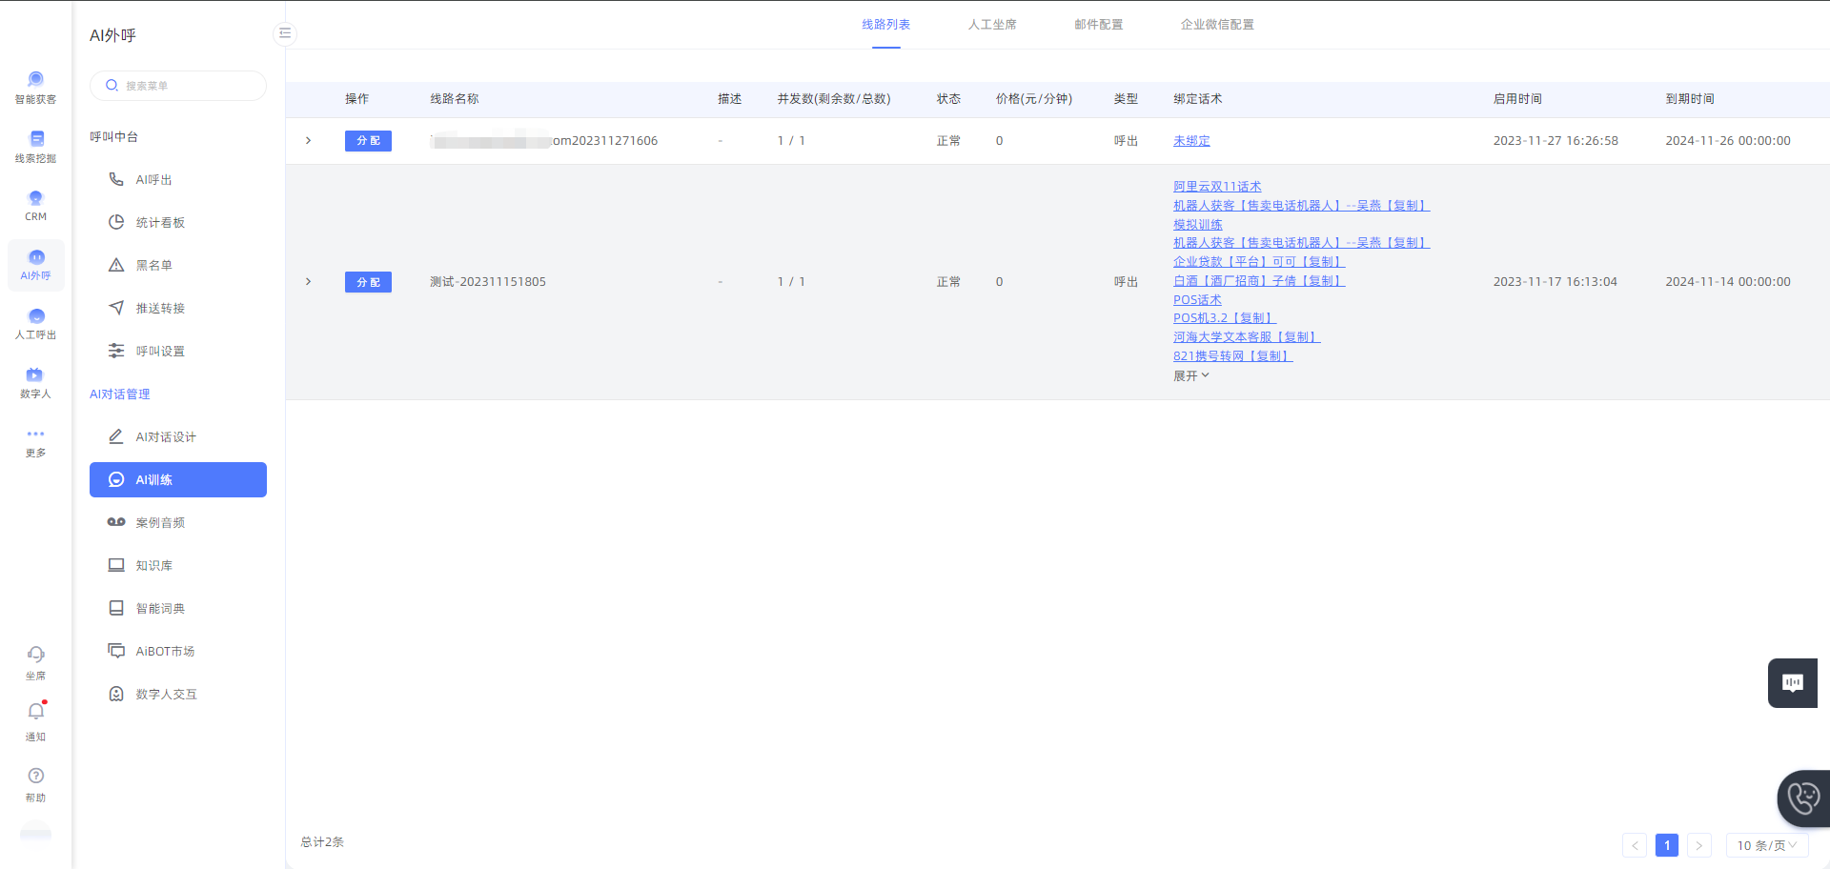Screen dimensions: 1830x869
Task: Open the 数字人交互 menu item
Action: coord(178,694)
